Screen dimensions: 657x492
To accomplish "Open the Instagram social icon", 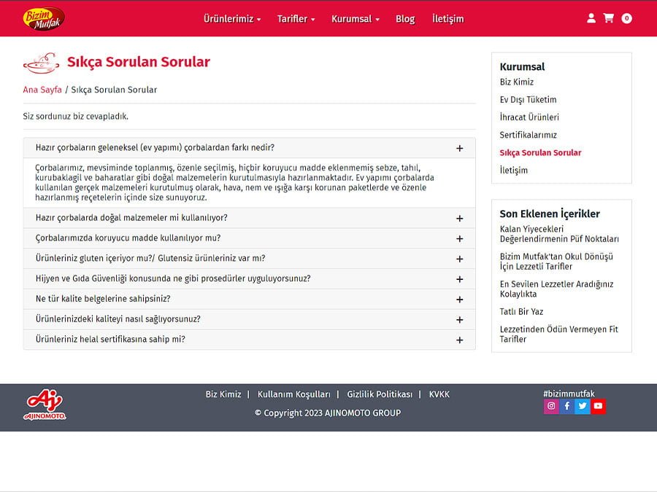I will pos(551,407).
